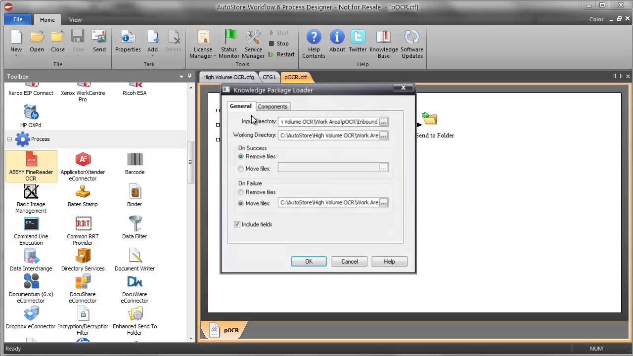Select HP OXPd capture component

click(x=31, y=117)
